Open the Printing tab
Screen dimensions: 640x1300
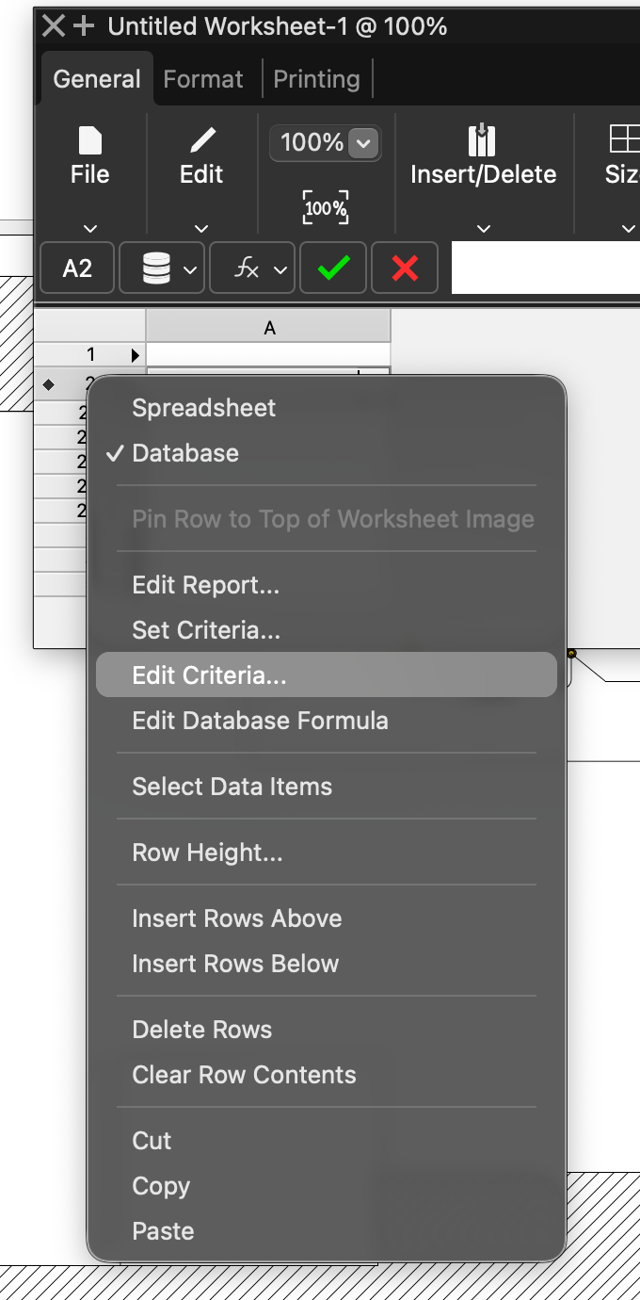click(x=316, y=79)
